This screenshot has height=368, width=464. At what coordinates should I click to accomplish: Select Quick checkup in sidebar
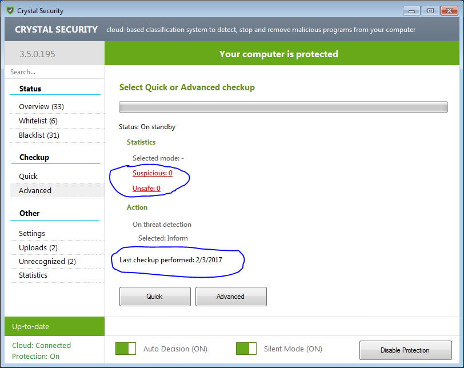click(x=29, y=177)
